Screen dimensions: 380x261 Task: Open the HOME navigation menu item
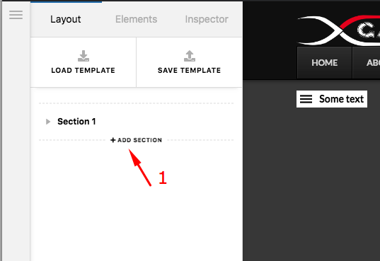click(324, 63)
